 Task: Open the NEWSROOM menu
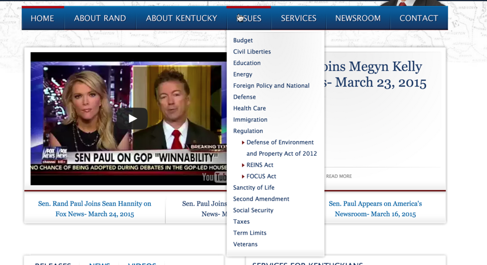[x=358, y=19]
